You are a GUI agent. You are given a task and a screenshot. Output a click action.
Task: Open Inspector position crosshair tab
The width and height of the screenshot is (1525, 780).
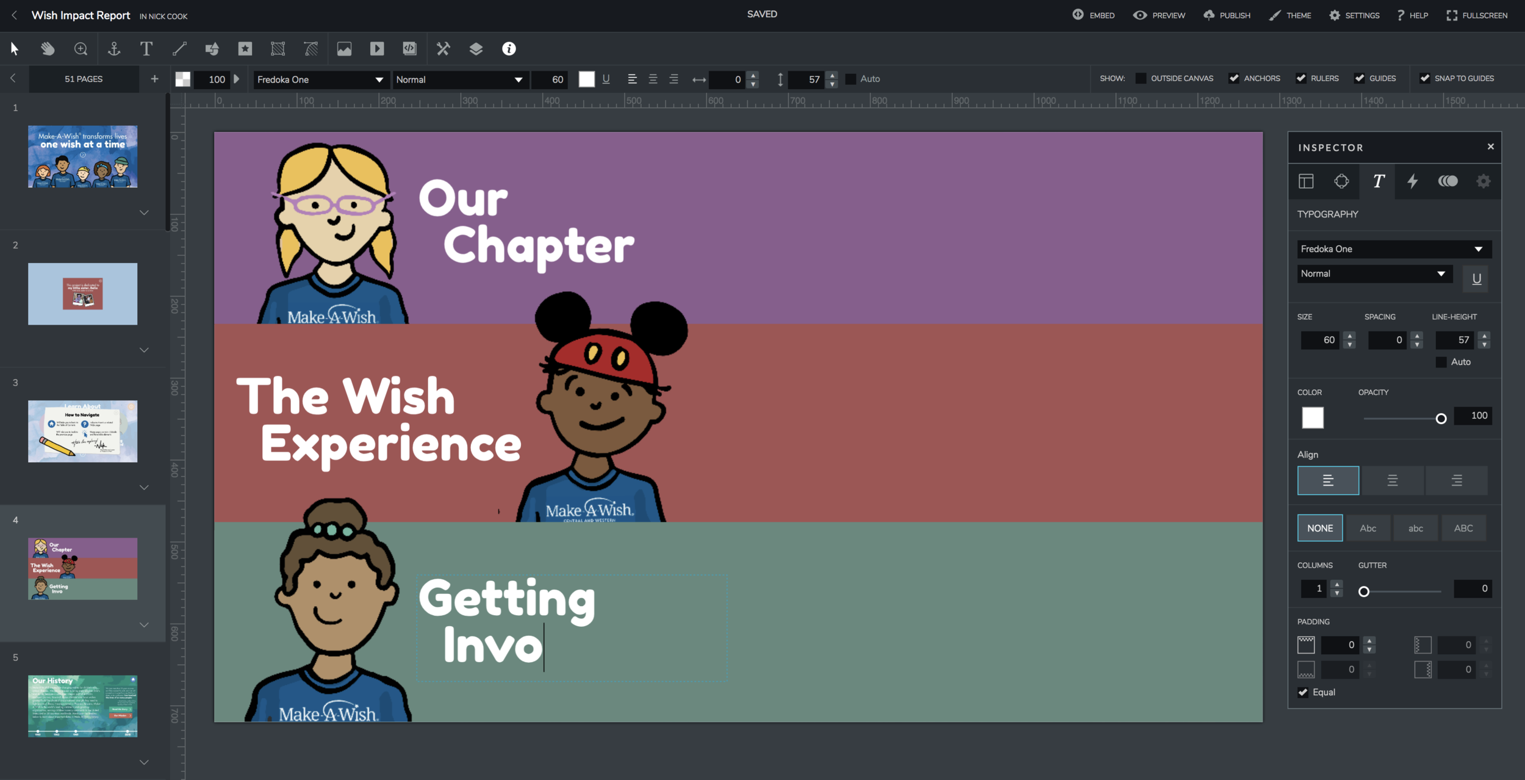[1341, 181]
